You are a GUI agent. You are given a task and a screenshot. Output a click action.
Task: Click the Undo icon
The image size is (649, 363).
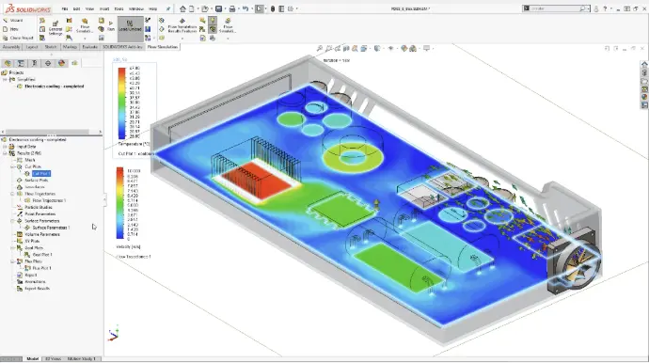(245, 8)
